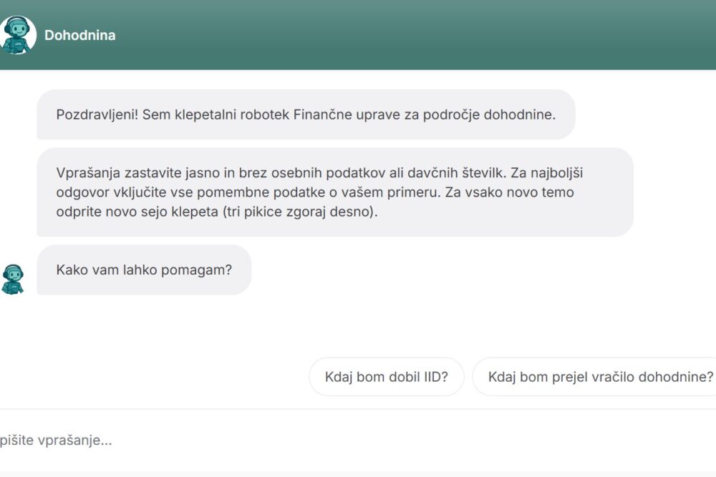Click the robot avatar in the header

[x=17, y=35]
